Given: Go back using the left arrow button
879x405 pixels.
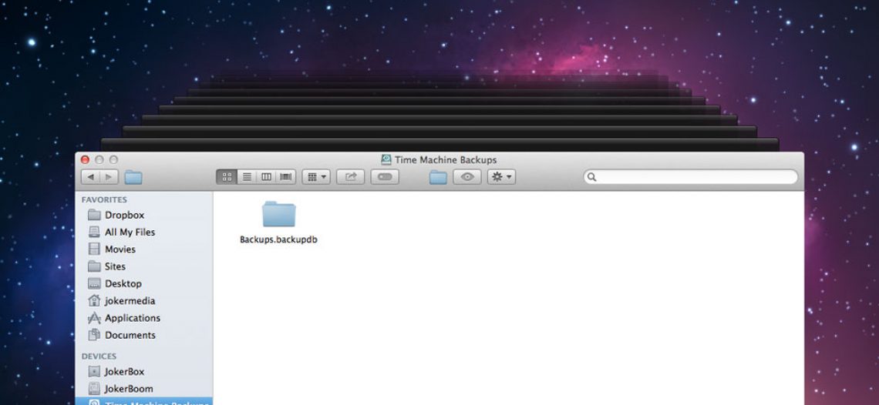Looking at the screenshot, I should coord(90,177).
